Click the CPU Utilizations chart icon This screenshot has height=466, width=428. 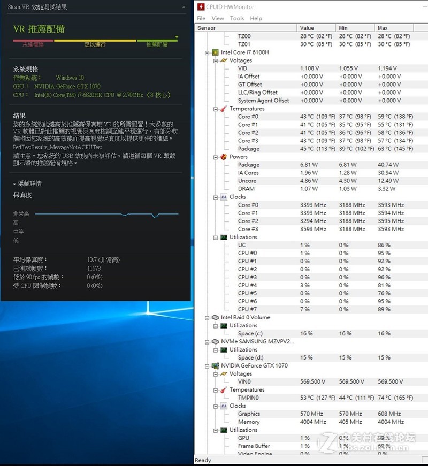pyautogui.click(x=224, y=237)
